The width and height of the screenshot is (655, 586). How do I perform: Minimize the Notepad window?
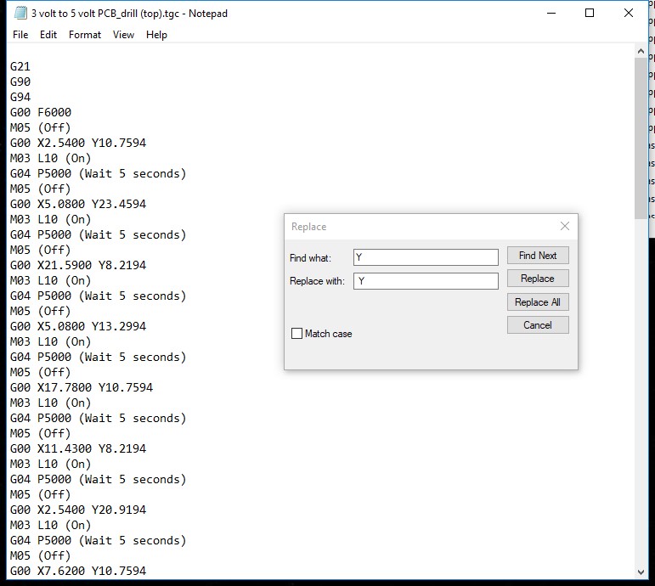551,13
